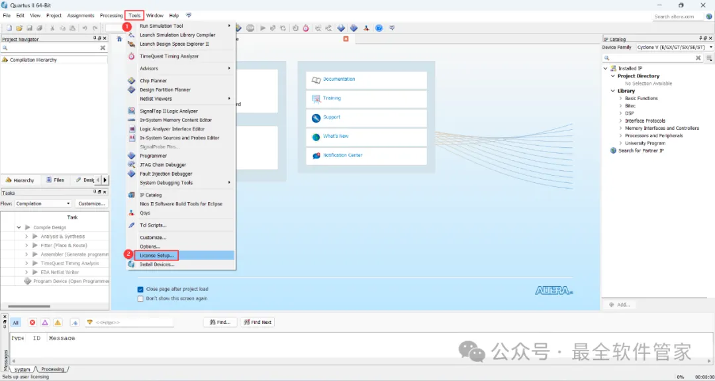The image size is (715, 381).
Task: Open the Notification Center link
Action: click(x=342, y=155)
